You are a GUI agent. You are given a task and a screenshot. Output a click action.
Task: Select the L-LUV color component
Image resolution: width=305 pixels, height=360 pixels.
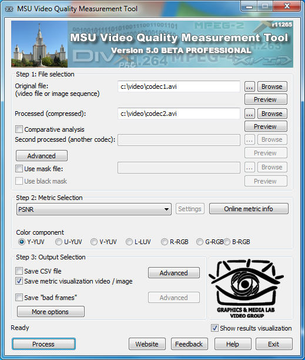tap(129, 242)
